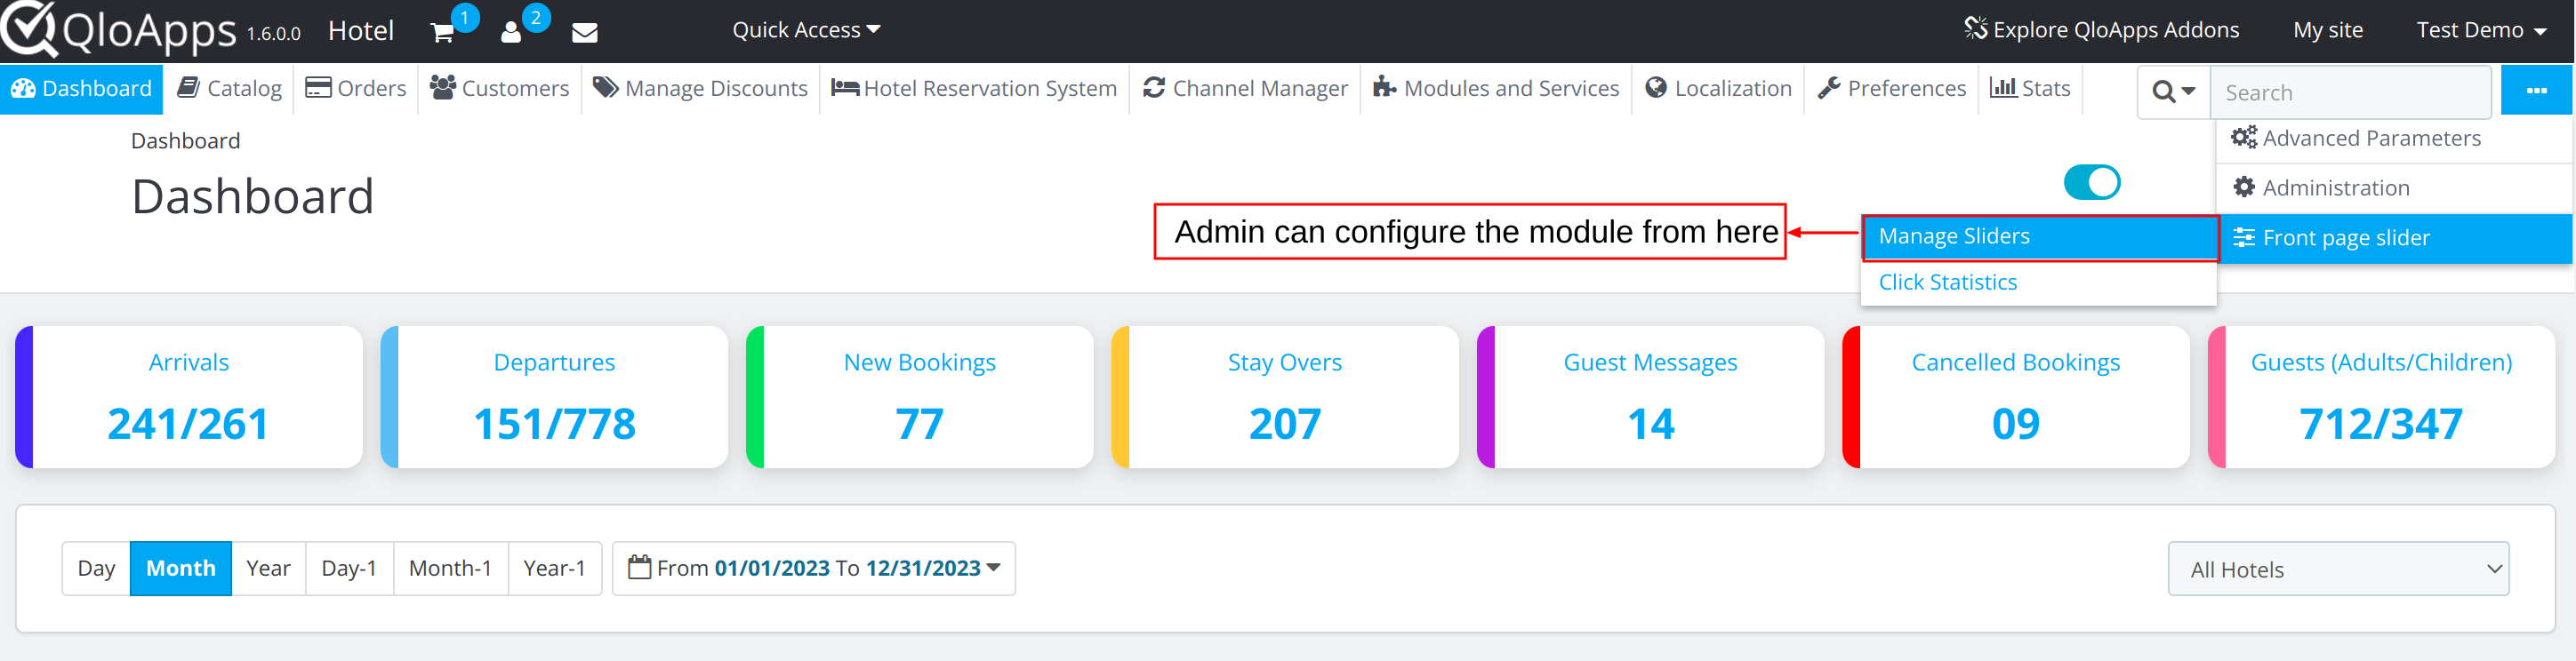
Task: Expand the All Hotels dropdown
Action: pyautogui.click(x=2338, y=569)
